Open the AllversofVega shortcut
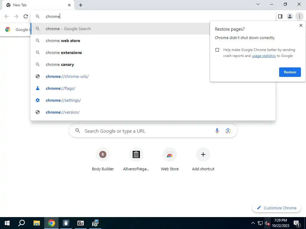This screenshot has height=229, width=306. [x=136, y=159]
